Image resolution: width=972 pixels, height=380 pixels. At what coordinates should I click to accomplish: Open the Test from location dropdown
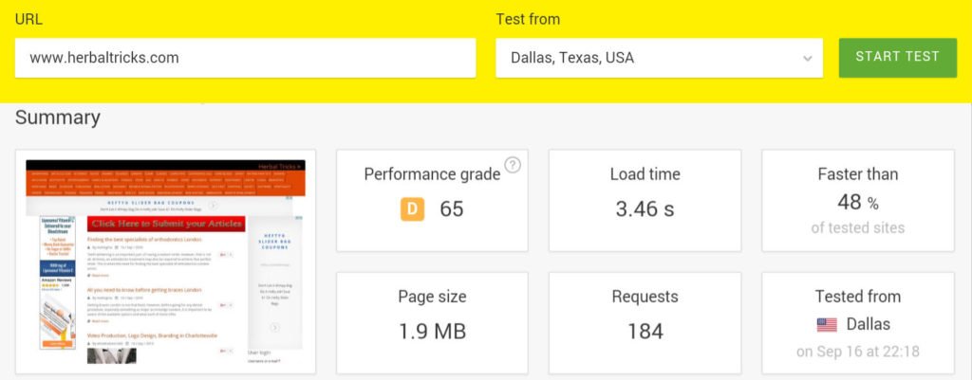pyautogui.click(x=659, y=58)
